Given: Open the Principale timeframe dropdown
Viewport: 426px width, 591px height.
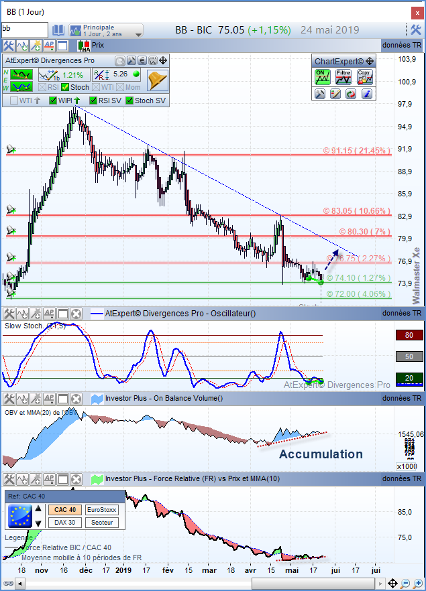Looking at the screenshot, I should 106,30.
